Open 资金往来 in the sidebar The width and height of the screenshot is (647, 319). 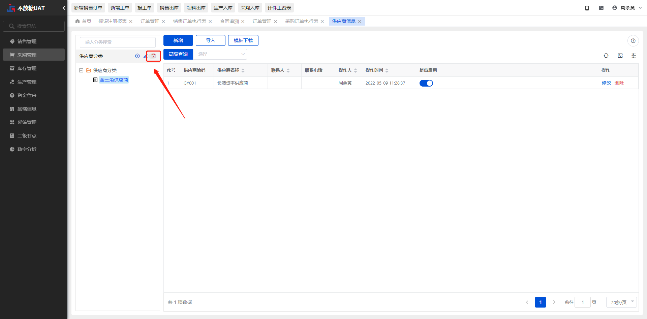click(x=33, y=95)
